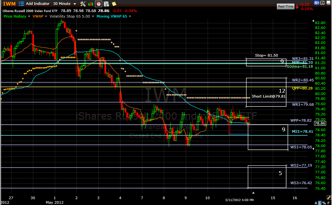Click the 82.80 price scale value
Screen dimensions: 332x205
coord(320,23)
